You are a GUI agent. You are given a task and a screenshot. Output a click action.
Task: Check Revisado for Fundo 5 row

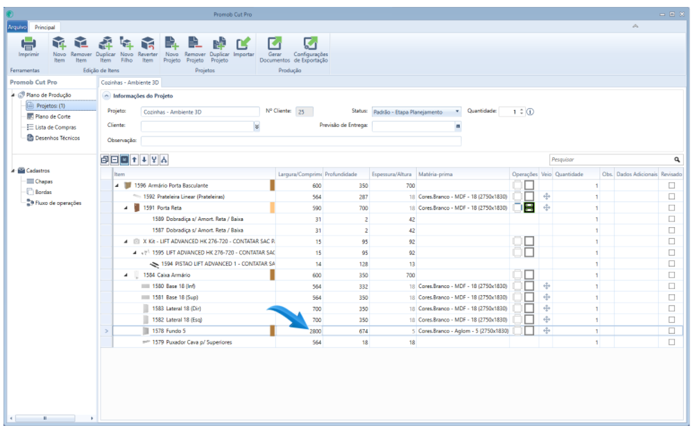pyautogui.click(x=671, y=331)
